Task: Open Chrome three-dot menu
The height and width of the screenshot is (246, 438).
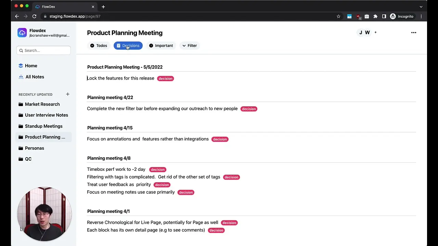Action: pyautogui.click(x=421, y=16)
